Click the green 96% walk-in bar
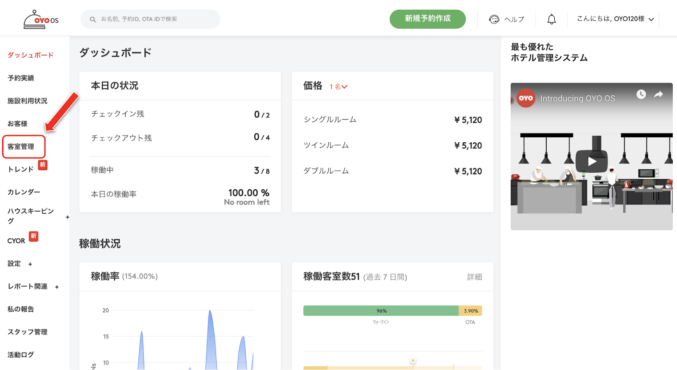Viewport: 677px width, 370px height. 381,311
